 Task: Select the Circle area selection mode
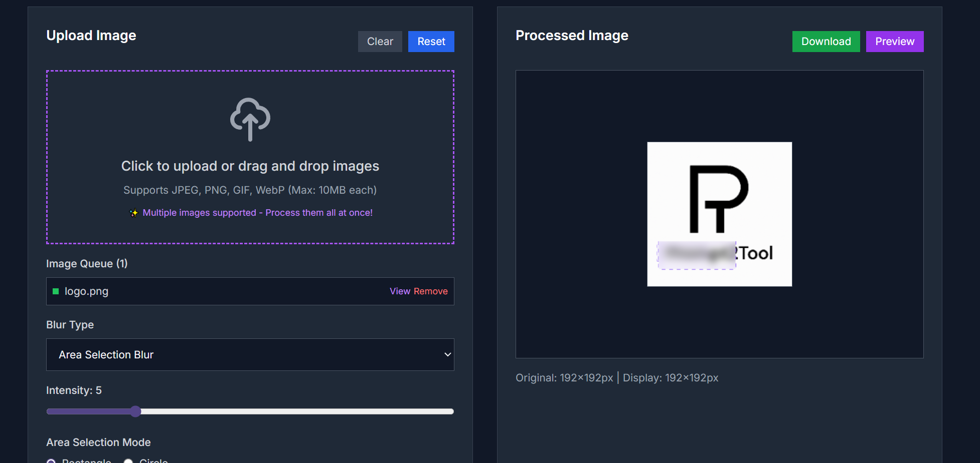(x=128, y=461)
